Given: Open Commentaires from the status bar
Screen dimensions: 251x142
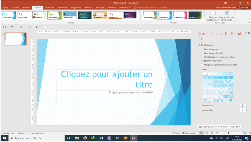Looking at the screenshot, I should click(189, 133).
